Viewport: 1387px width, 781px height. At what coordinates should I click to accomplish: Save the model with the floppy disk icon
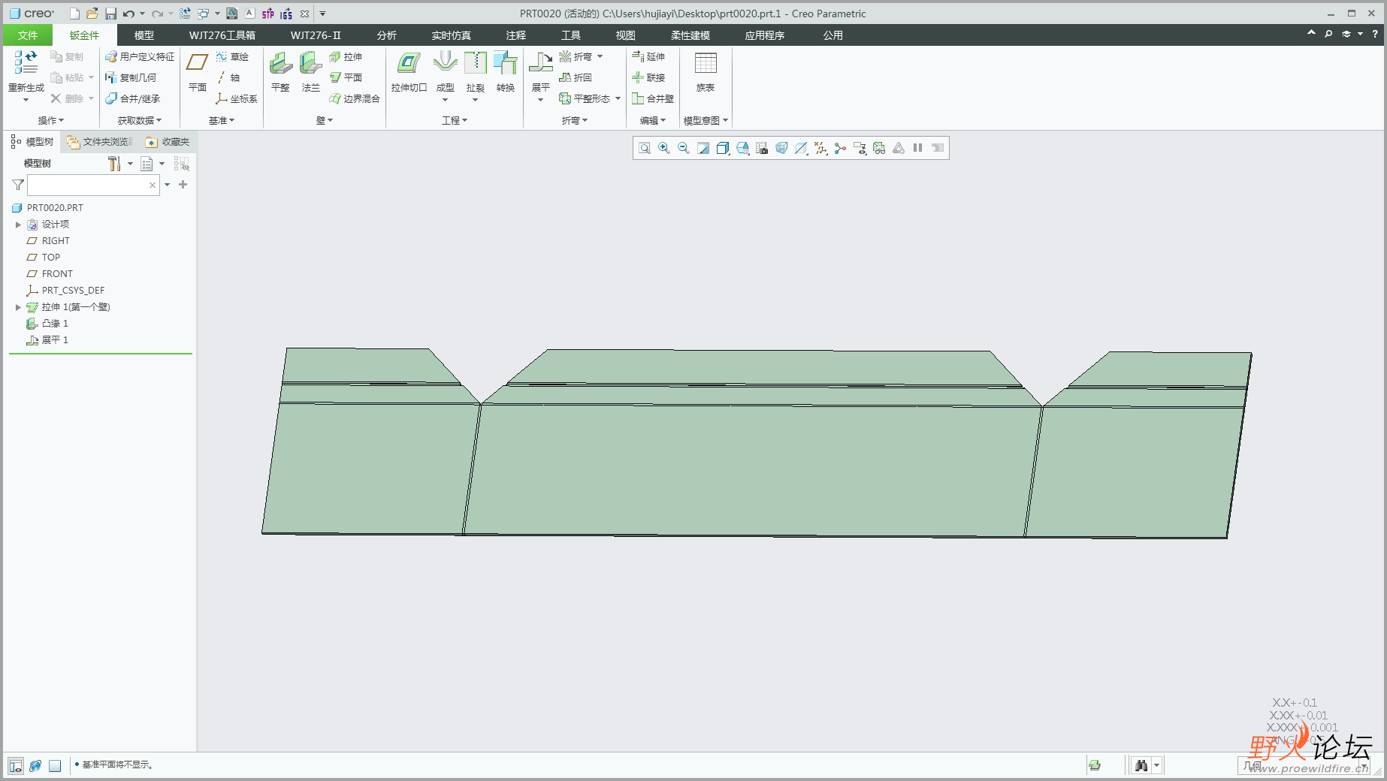[x=110, y=14]
